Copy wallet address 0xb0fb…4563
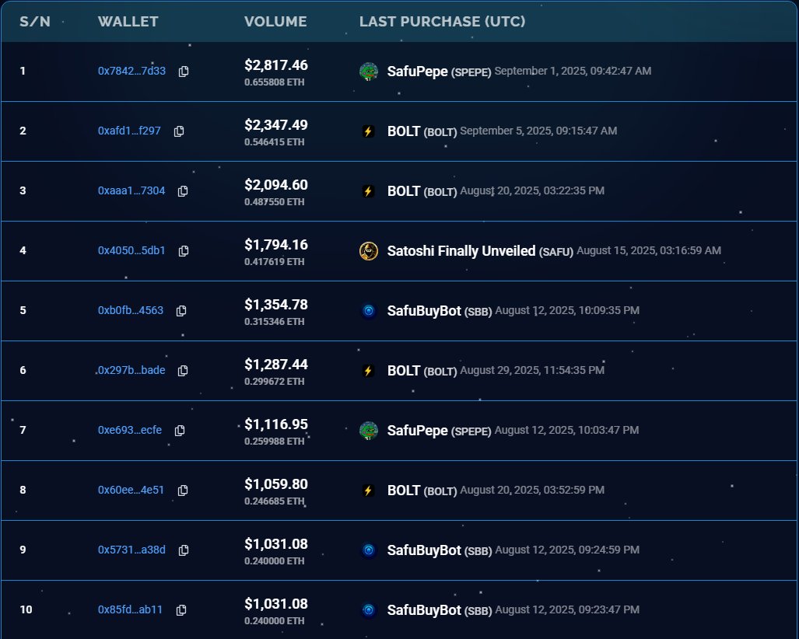799x639 pixels. coord(180,310)
